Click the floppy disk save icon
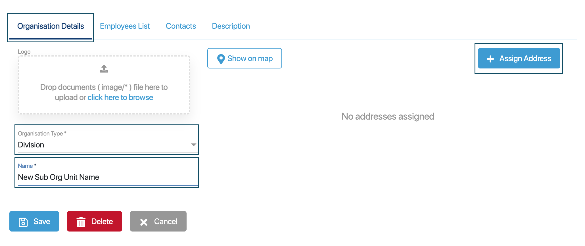This screenshot has width=585, height=246. point(23,222)
